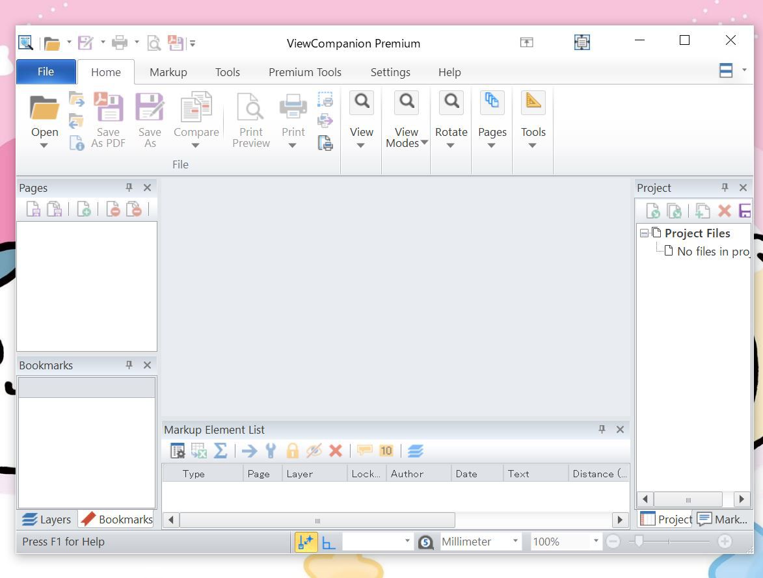Click the print selected region icon

pos(325,99)
